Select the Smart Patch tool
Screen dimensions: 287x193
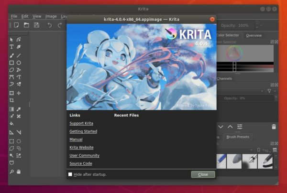(x=19, y=117)
